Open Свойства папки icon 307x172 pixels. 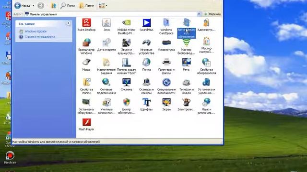86,86
